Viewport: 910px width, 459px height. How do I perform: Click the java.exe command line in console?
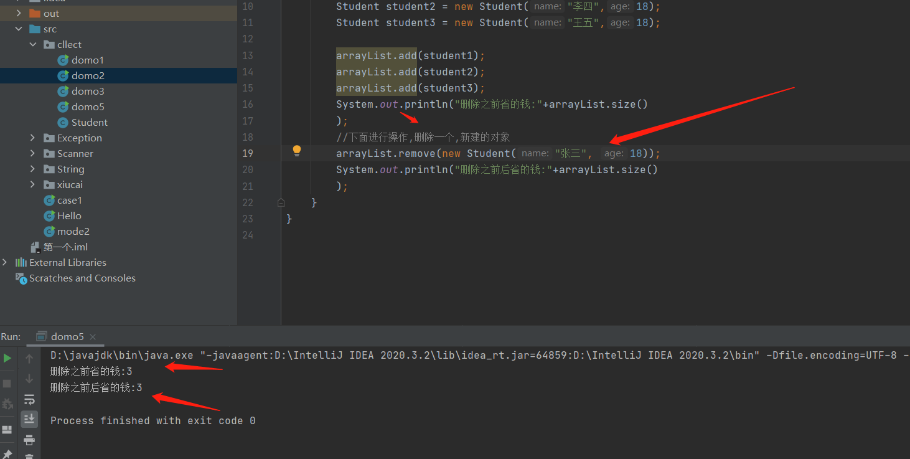point(479,355)
